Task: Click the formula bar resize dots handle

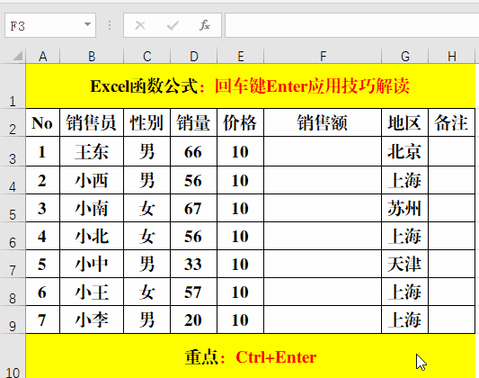Action: tap(110, 25)
